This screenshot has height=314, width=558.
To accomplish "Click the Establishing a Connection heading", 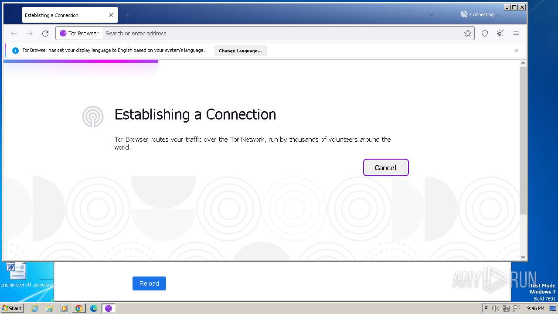I will pos(195,114).
